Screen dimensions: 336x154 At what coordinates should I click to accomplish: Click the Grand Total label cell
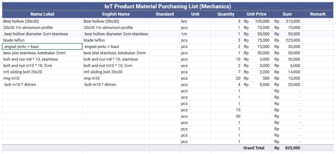coord(256,148)
